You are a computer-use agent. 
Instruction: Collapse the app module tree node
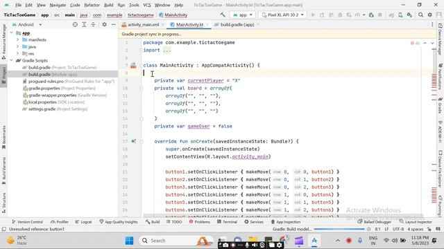tap(12, 33)
